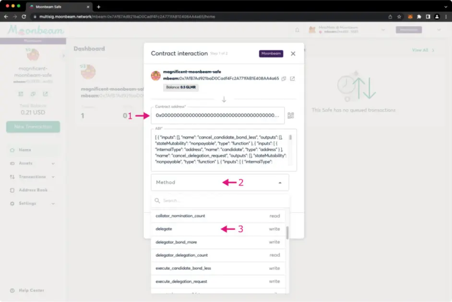Select execute_delegation_request method

218,281
